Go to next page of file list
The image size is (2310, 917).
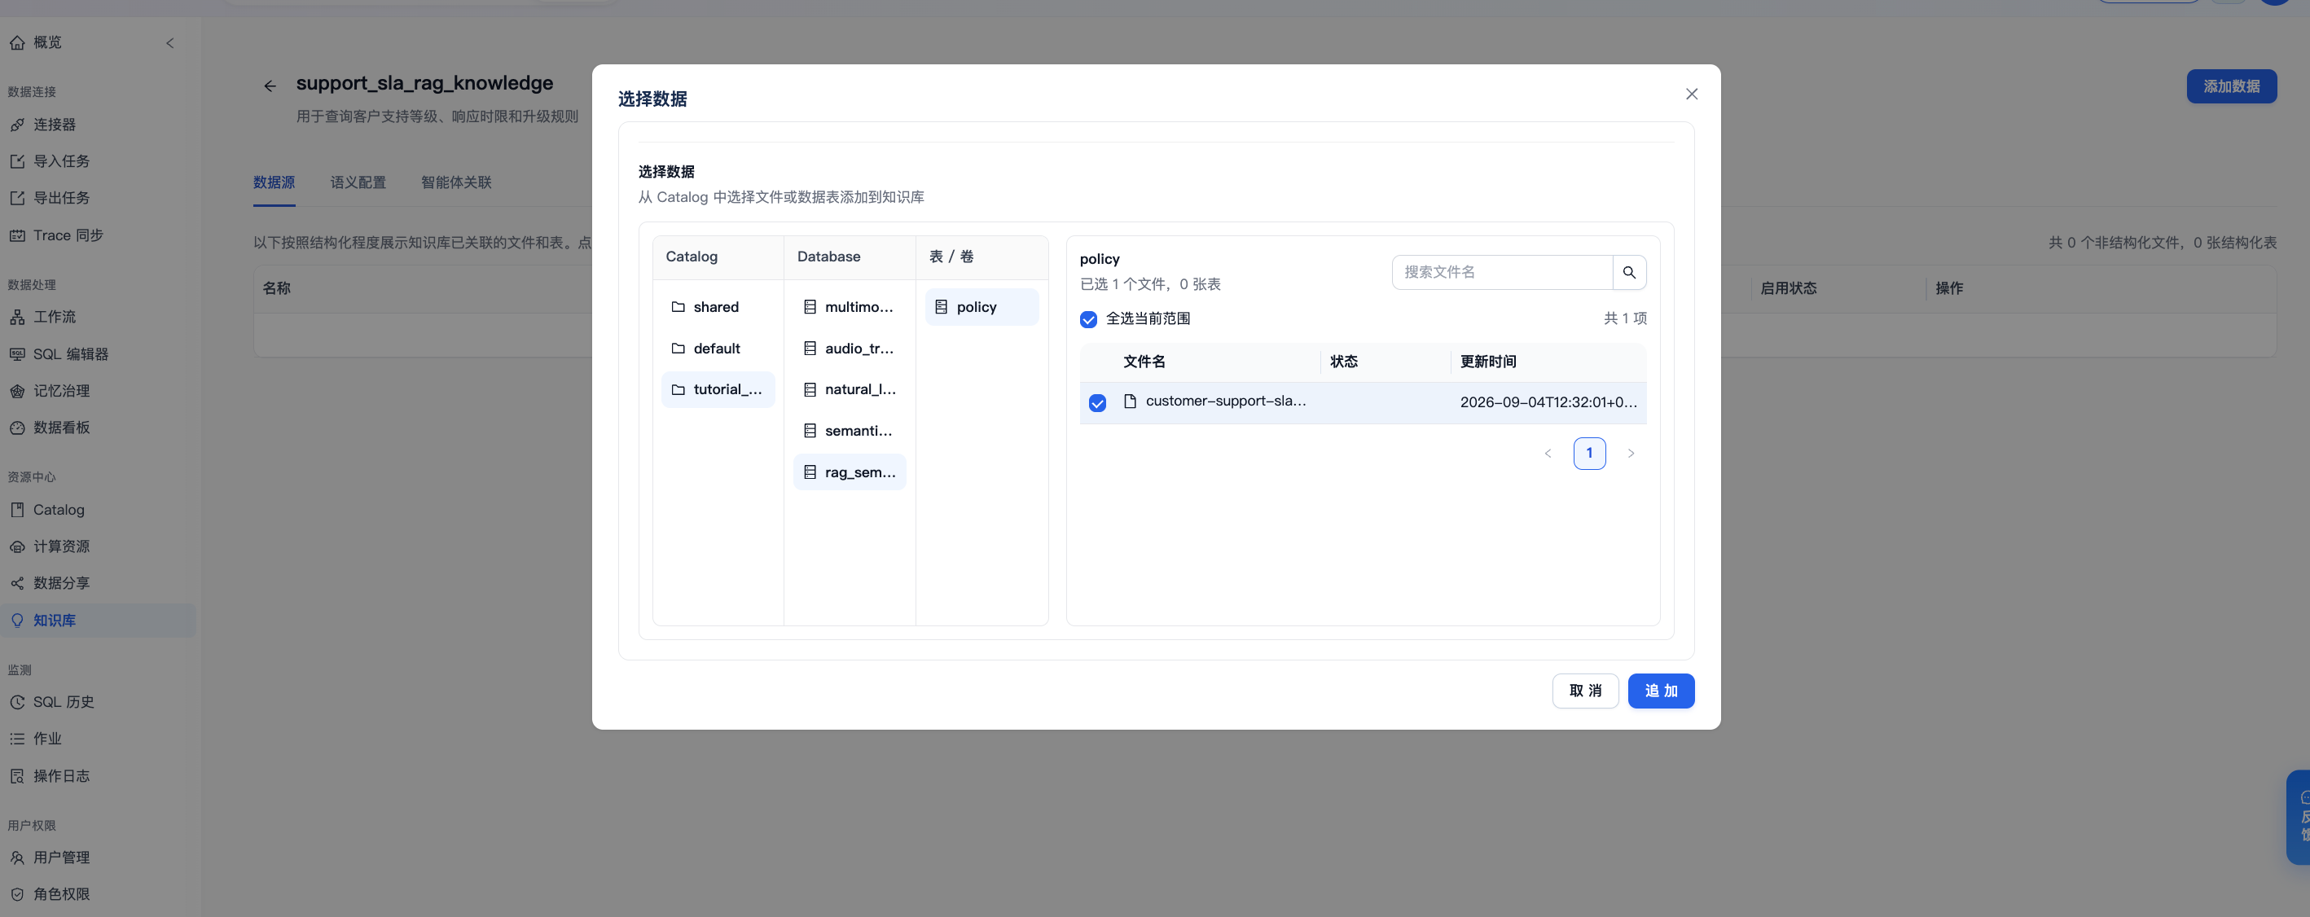click(1630, 454)
